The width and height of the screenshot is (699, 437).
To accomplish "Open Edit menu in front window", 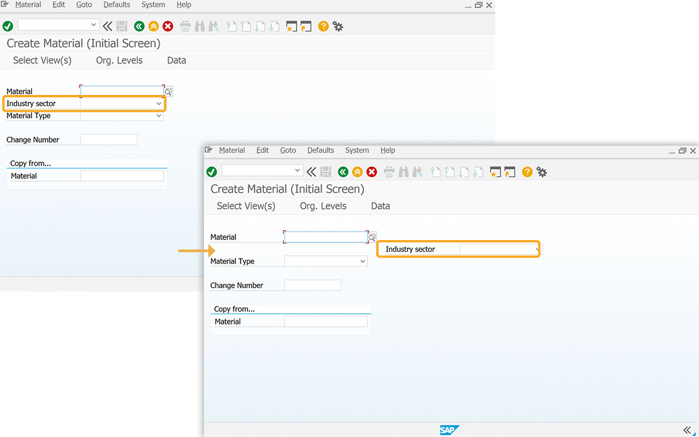I will (x=263, y=150).
